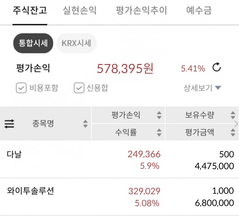Expand 상세보기 details dropdown

202,88
